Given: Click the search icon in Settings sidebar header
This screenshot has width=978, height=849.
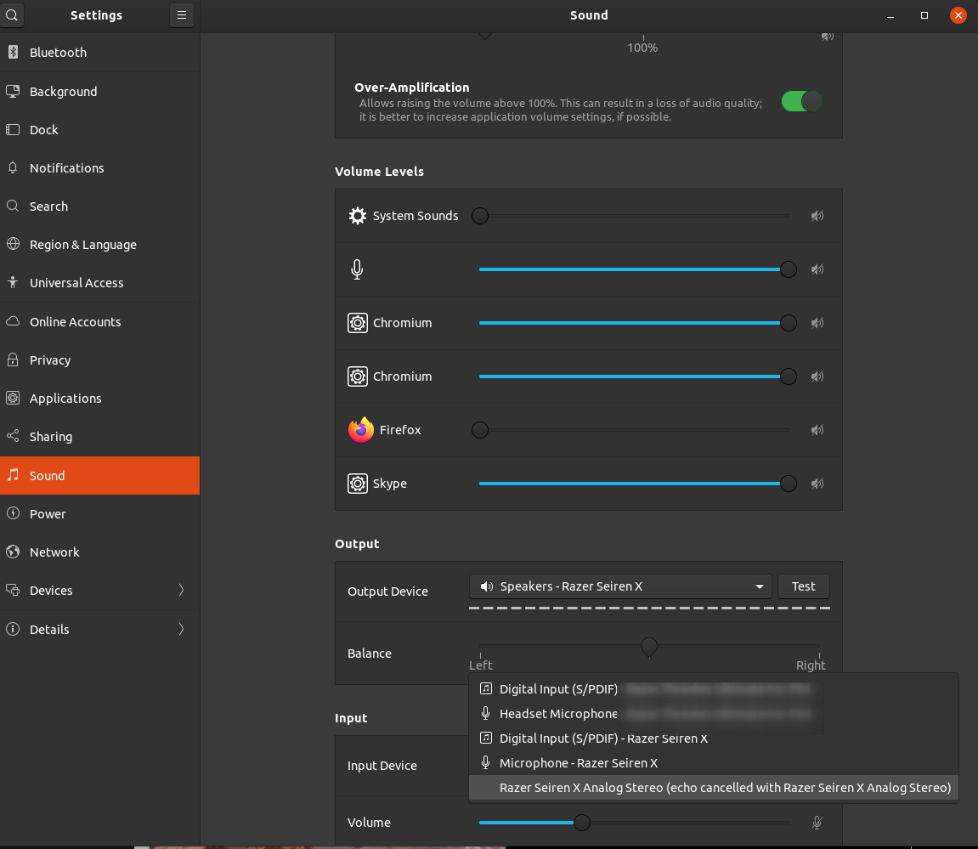Looking at the screenshot, I should click(12, 14).
